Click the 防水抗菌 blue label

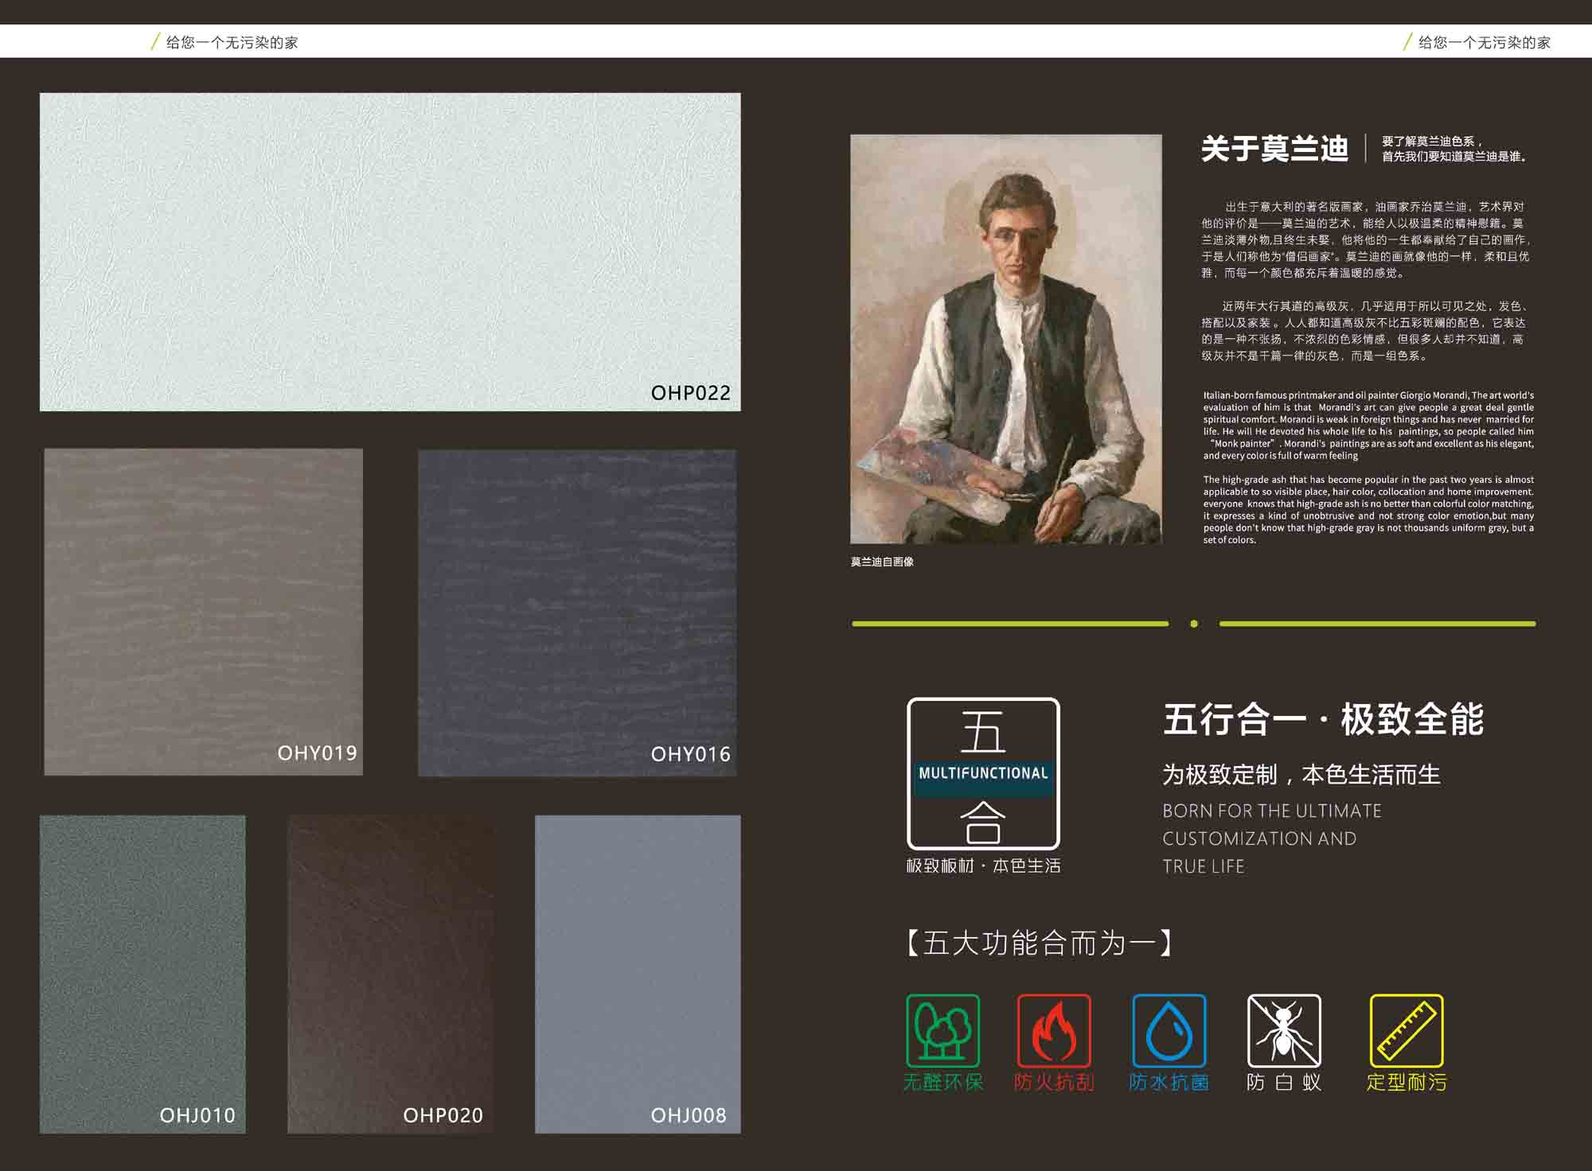(x=1169, y=1082)
